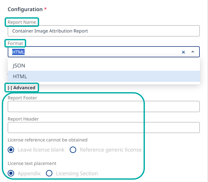Click the Report Name label
Screen dimensions: 208x182
point(22,22)
